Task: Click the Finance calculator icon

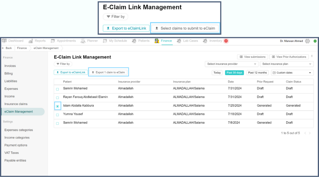Action: [157, 41]
